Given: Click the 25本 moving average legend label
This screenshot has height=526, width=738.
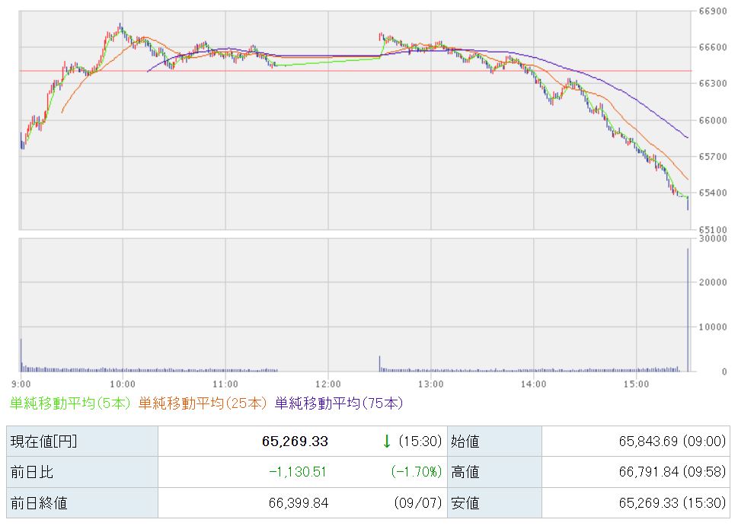Looking at the screenshot, I should [x=203, y=403].
